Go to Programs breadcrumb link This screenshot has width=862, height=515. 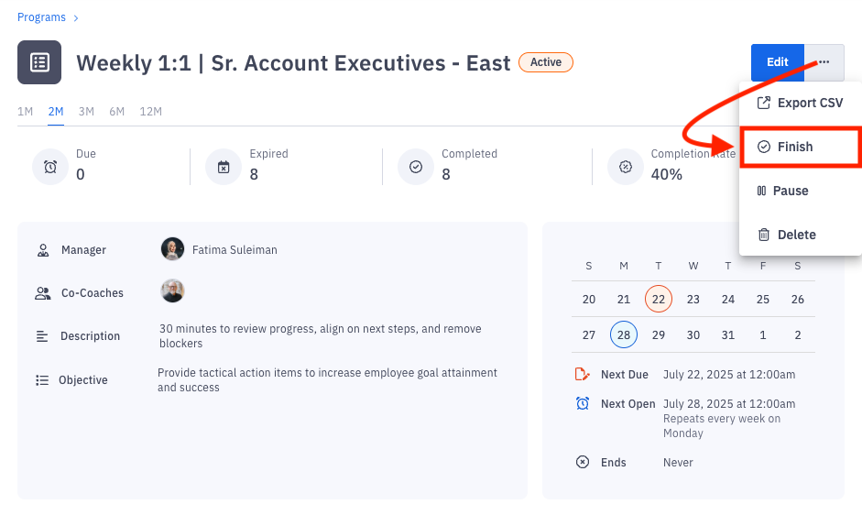(41, 17)
